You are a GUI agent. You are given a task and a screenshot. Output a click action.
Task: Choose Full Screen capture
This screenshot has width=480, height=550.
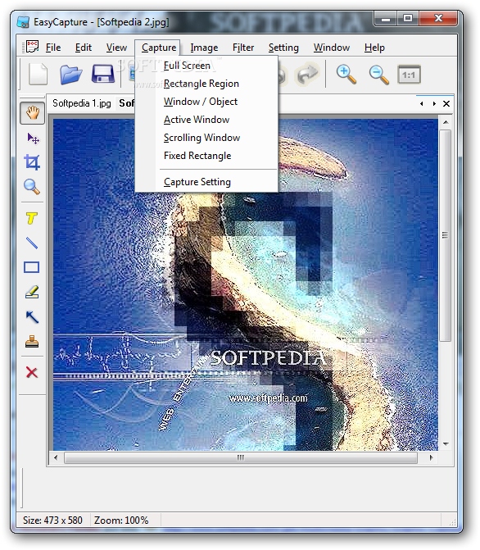click(207, 66)
